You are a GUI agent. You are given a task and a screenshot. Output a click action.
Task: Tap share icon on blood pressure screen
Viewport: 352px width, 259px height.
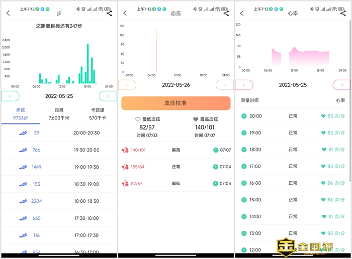tap(226, 14)
